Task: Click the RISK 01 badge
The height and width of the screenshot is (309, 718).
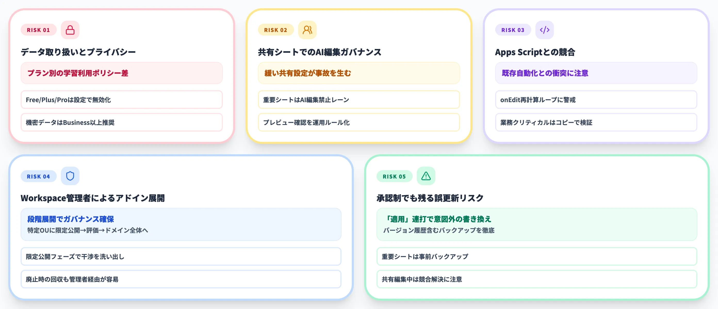Action: coord(38,30)
